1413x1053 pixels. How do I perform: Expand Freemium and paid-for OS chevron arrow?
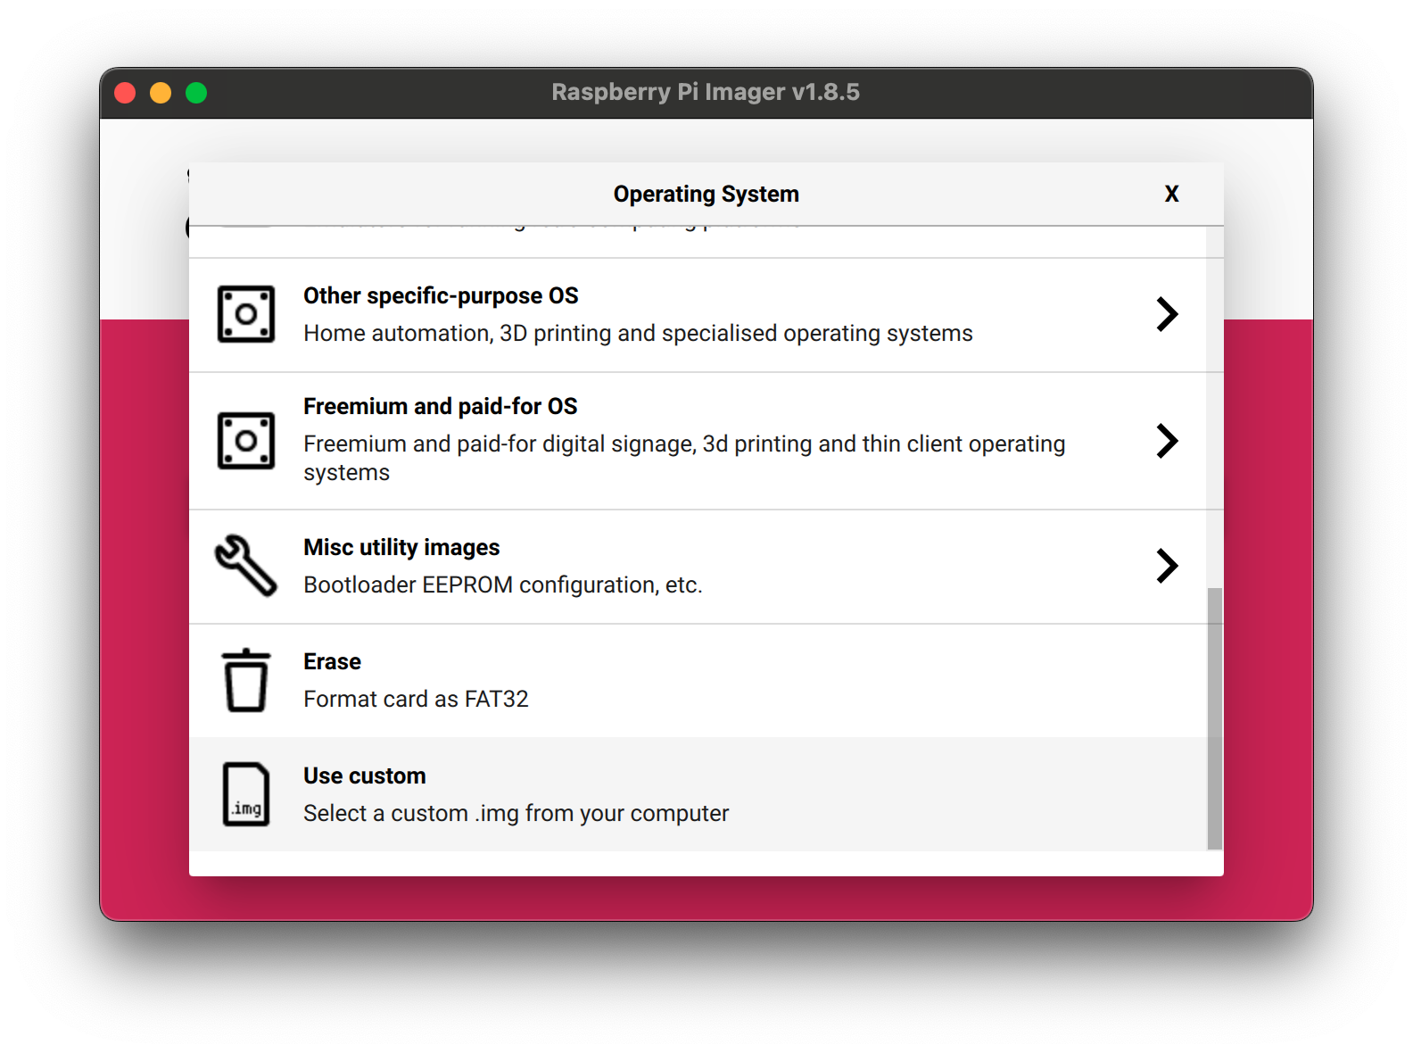coord(1167,441)
